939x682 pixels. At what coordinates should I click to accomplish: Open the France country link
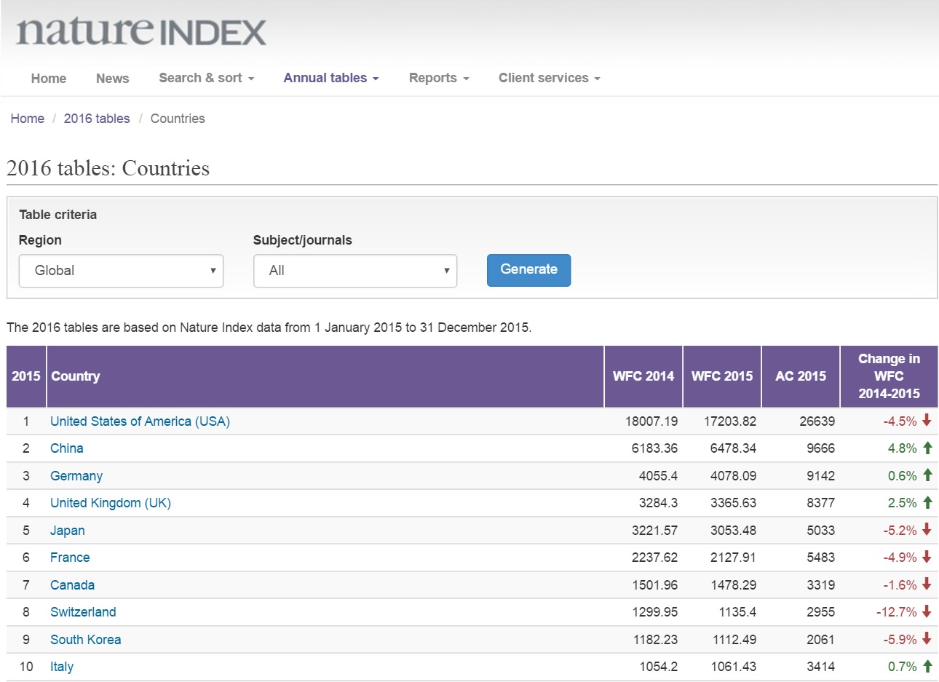pos(70,558)
